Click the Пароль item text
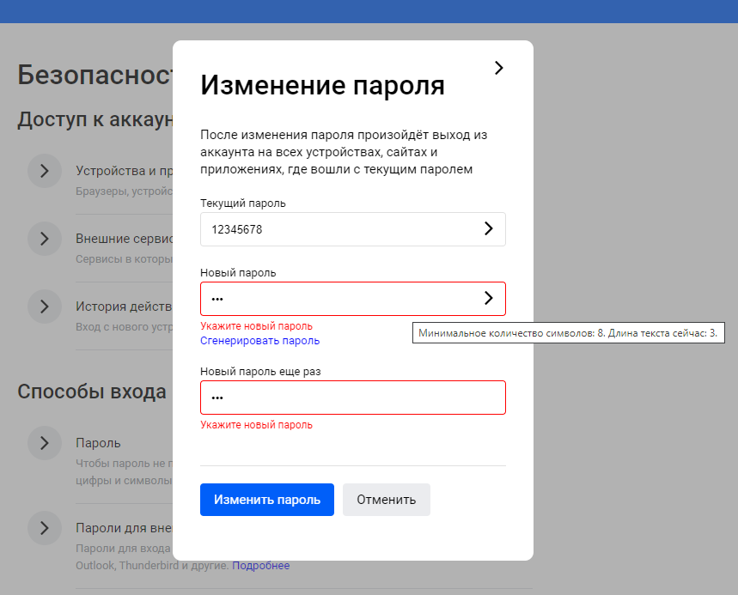 click(x=98, y=443)
